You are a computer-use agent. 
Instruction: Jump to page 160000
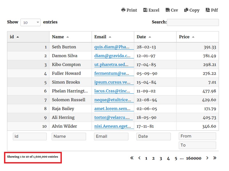tap(194, 158)
